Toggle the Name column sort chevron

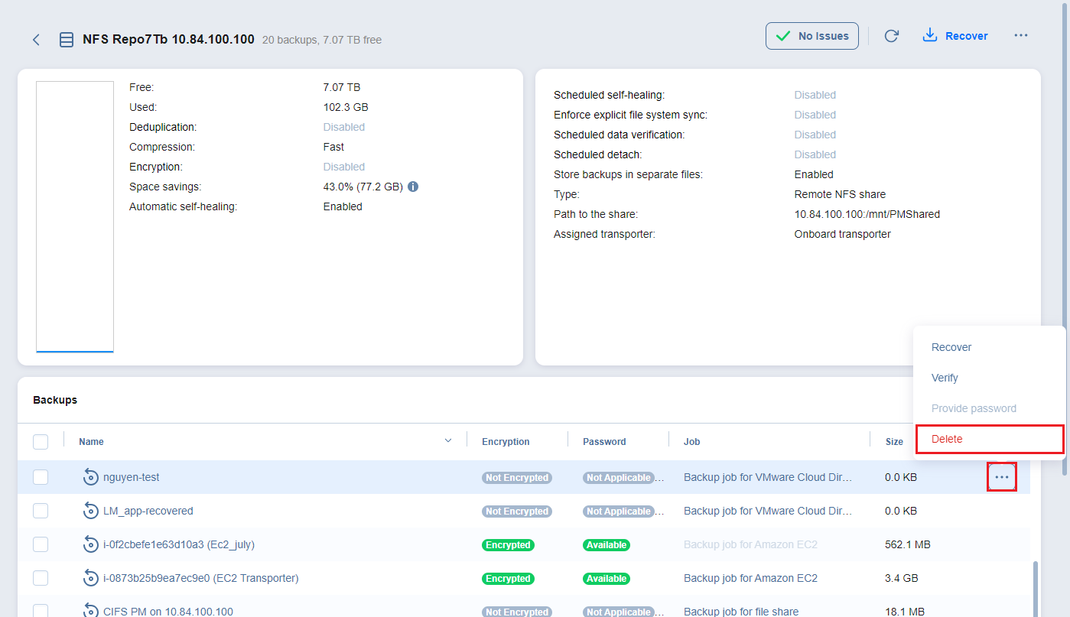point(448,440)
